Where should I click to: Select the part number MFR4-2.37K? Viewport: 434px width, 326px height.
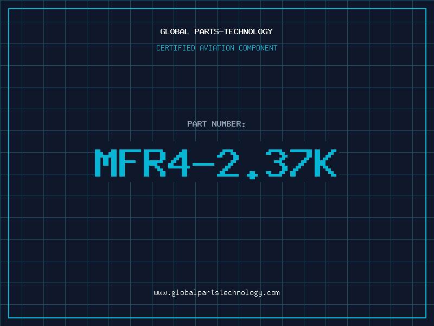click(215, 164)
